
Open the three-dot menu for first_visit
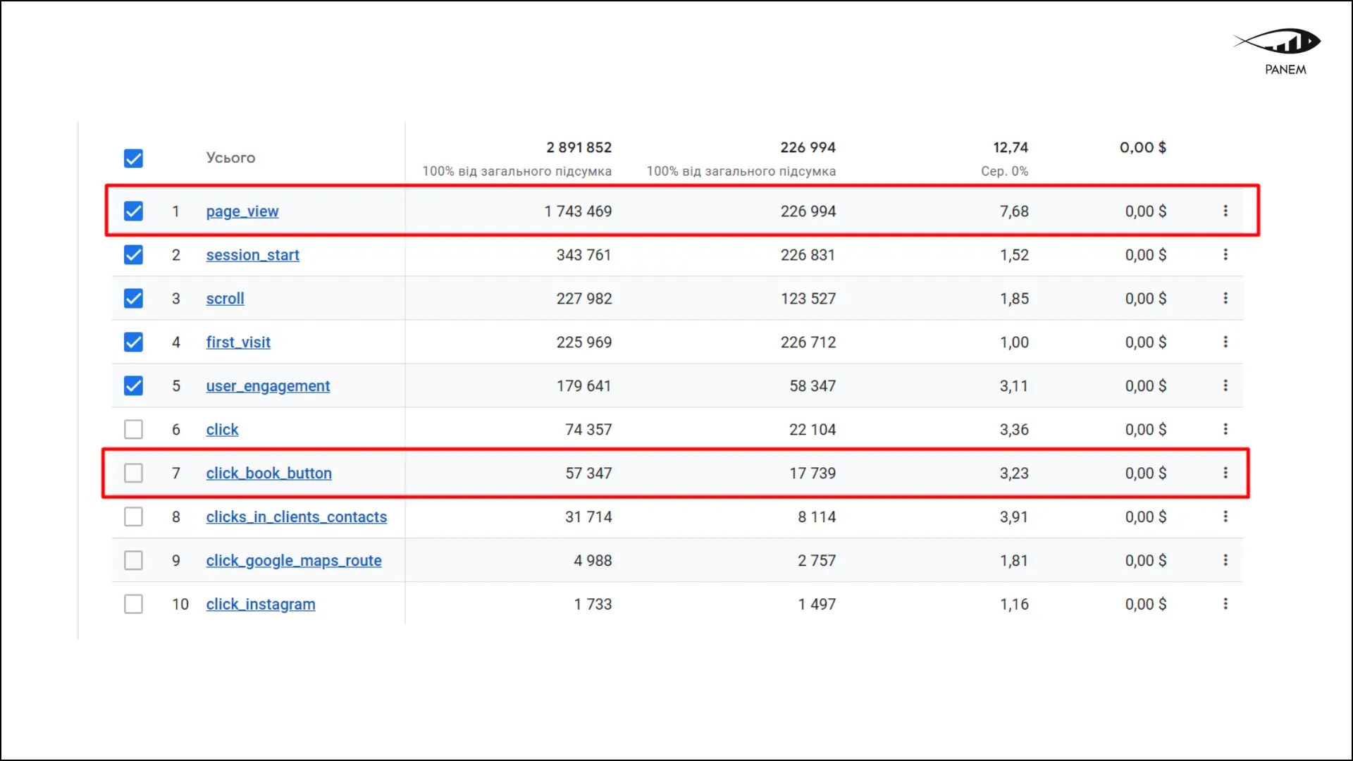(x=1226, y=342)
